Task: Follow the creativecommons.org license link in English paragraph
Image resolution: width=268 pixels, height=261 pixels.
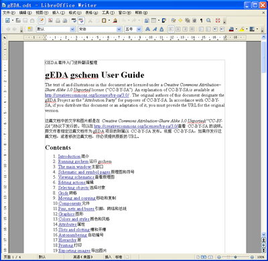Action: 87,95
